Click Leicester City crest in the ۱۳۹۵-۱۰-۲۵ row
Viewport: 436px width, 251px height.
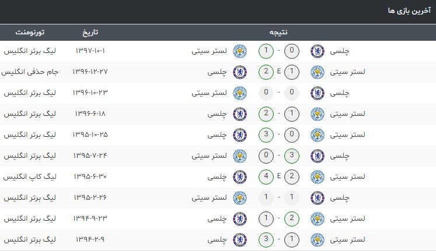coord(318,135)
